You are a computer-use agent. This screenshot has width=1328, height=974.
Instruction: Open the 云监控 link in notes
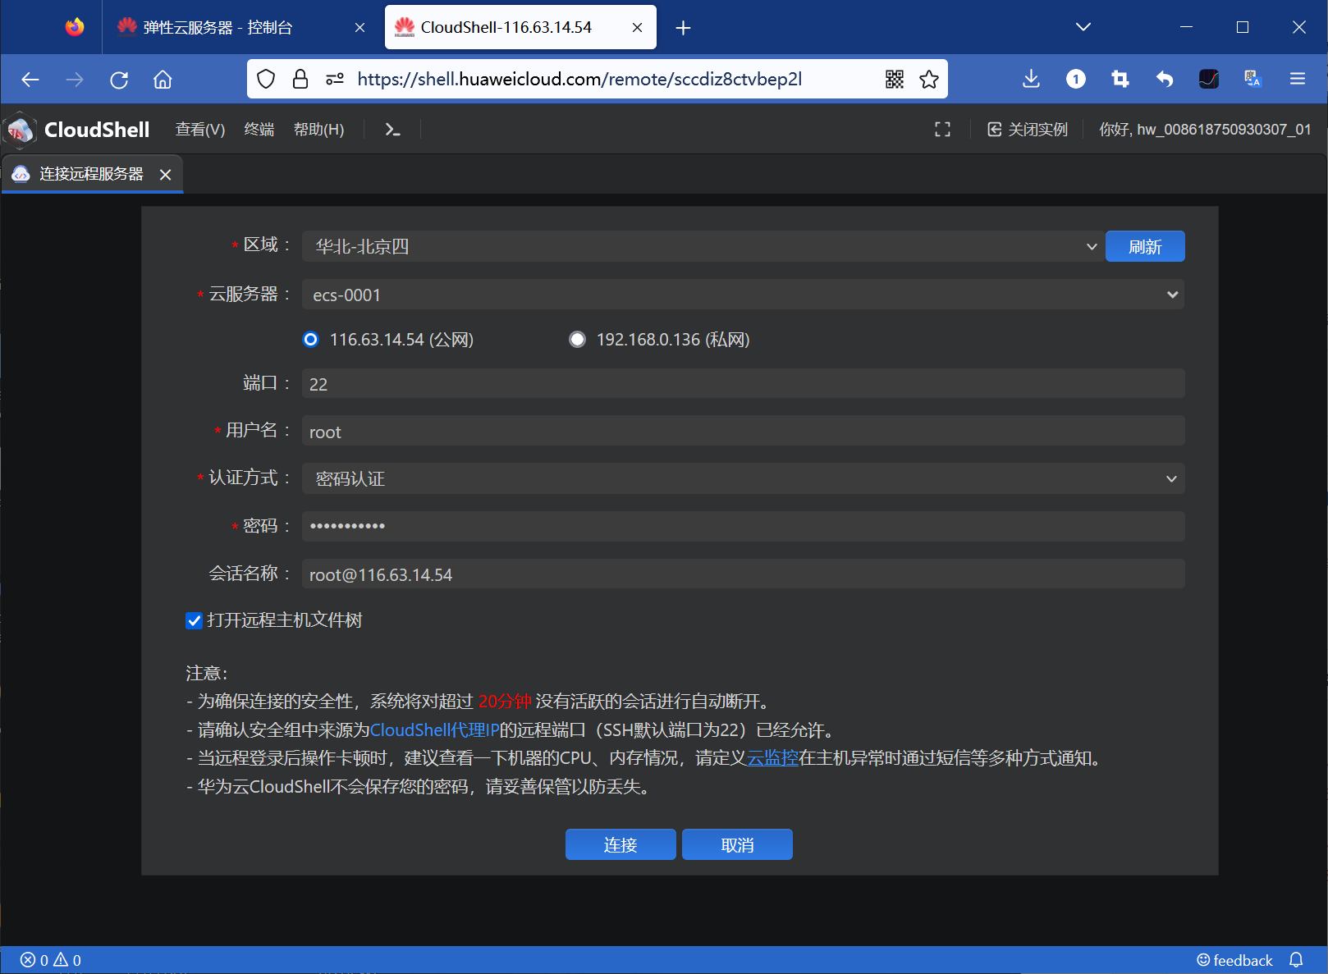(772, 758)
